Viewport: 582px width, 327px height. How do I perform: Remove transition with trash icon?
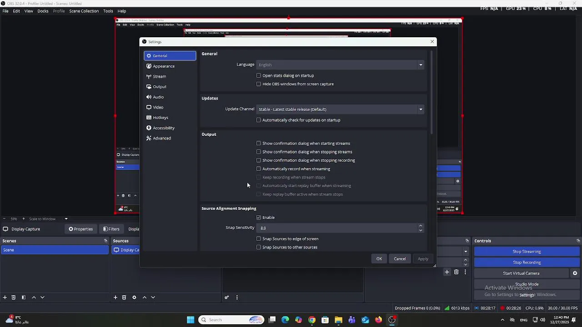click(x=457, y=272)
